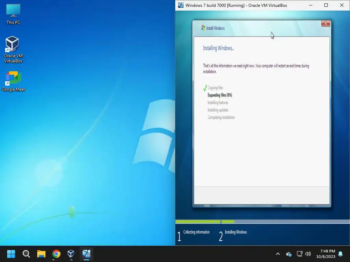Select the Google Meet desktop shortcut
The width and height of the screenshot is (350, 262).
(x=13, y=81)
